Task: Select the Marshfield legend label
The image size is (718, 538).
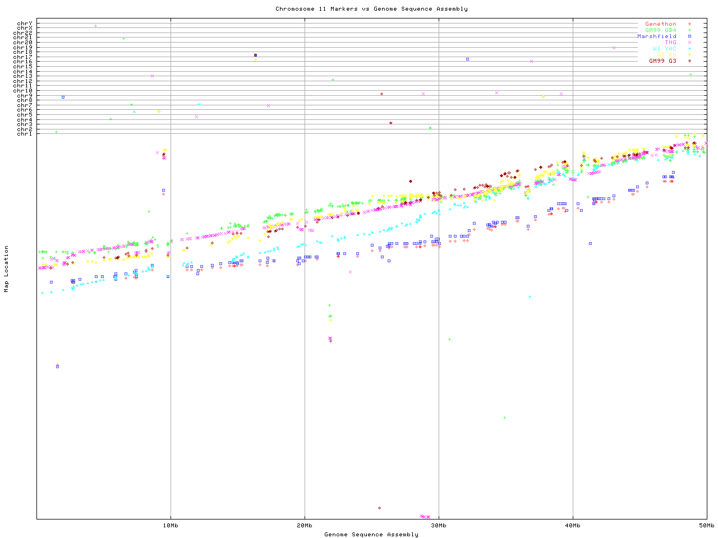Action: [656, 36]
